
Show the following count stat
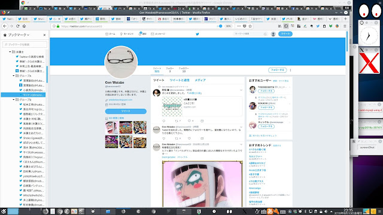click(170, 70)
